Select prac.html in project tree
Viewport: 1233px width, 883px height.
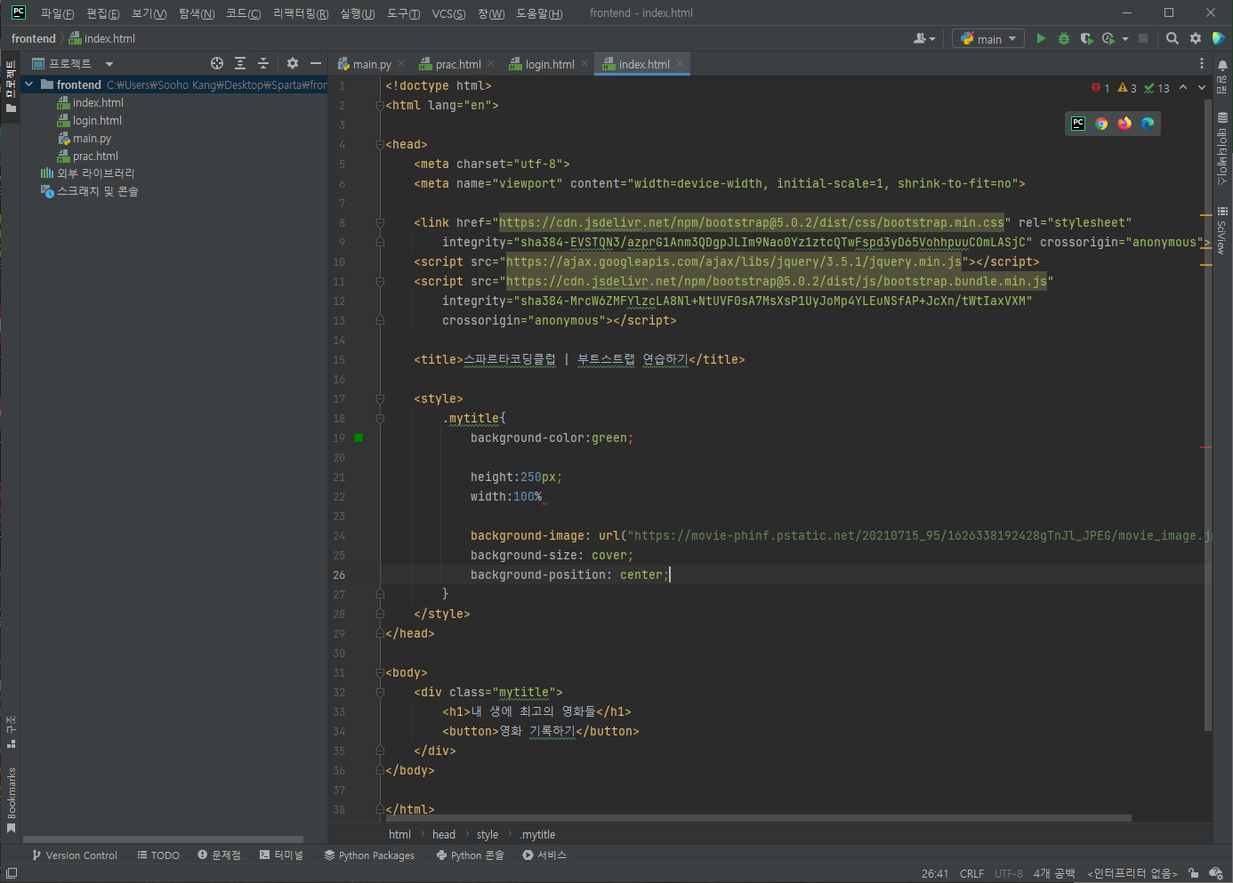point(95,156)
